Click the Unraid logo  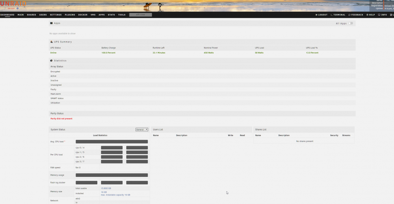point(13,4)
